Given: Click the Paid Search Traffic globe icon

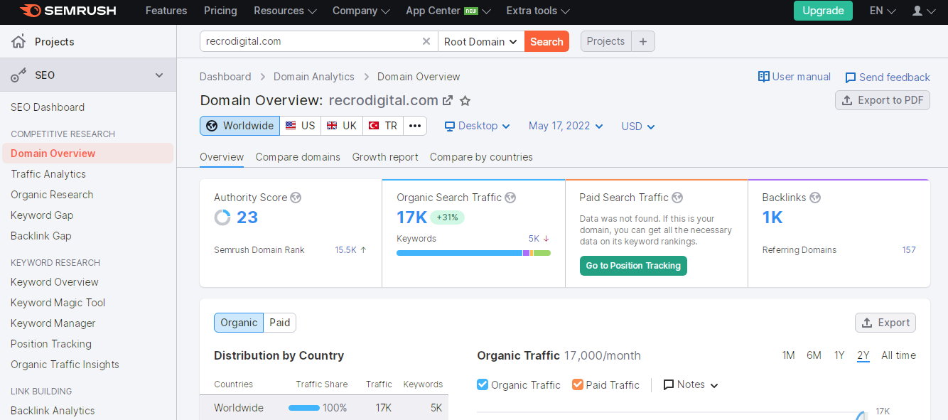Looking at the screenshot, I should (x=677, y=198).
